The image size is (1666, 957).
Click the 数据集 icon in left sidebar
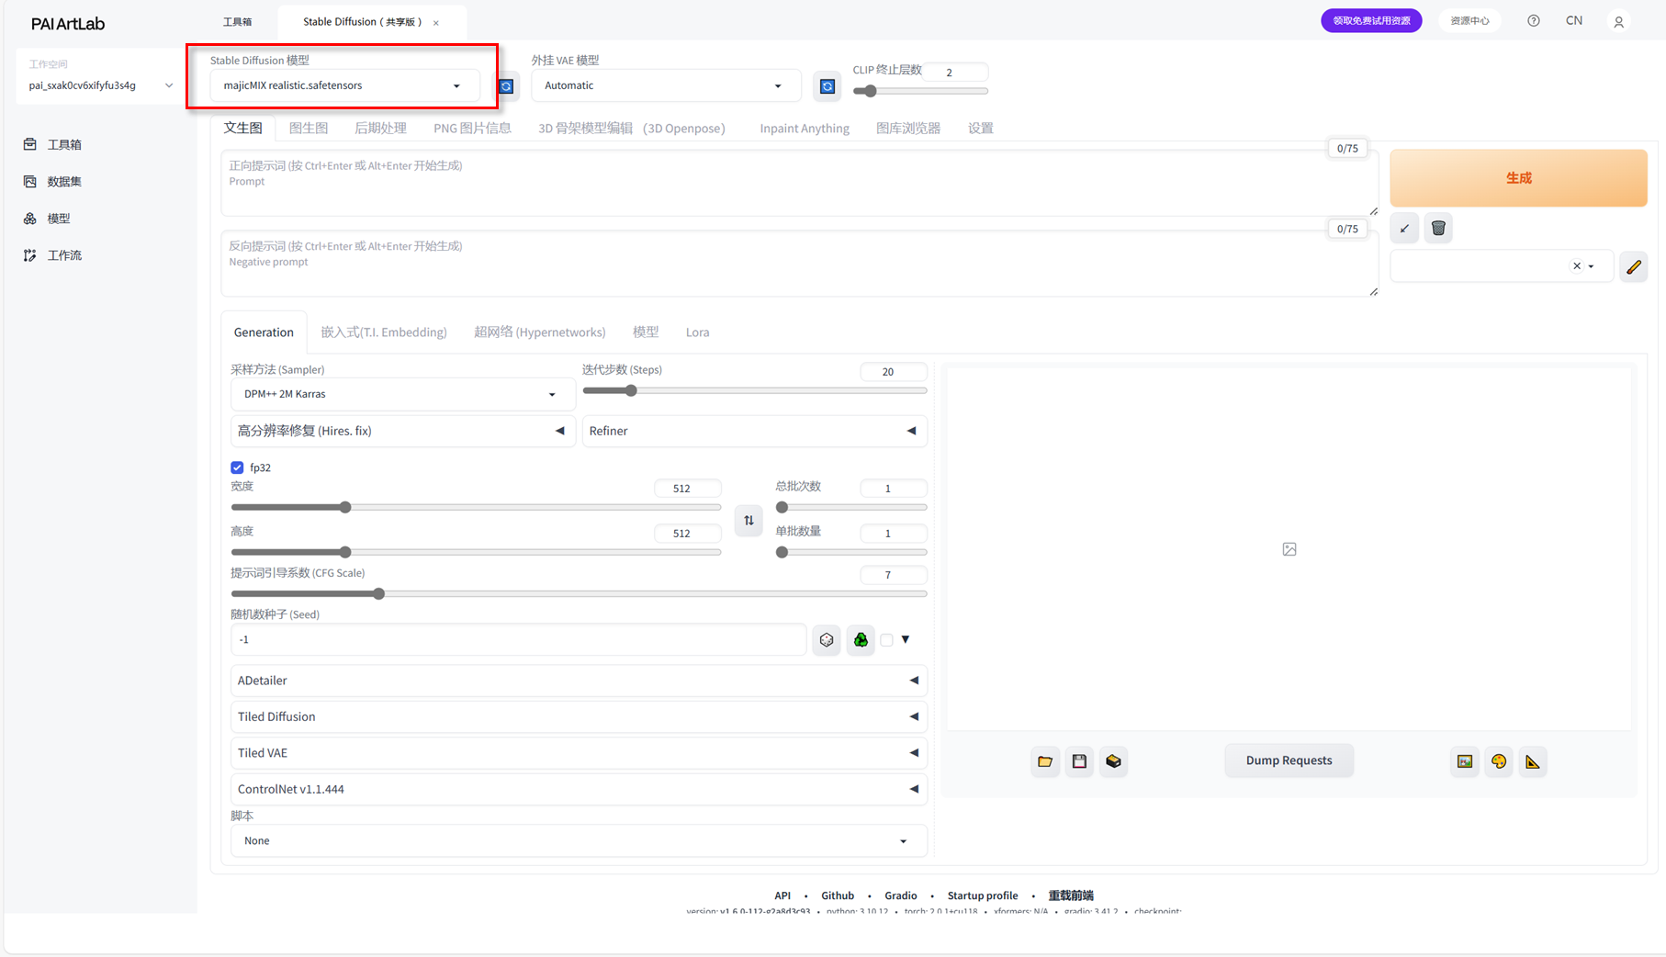30,182
